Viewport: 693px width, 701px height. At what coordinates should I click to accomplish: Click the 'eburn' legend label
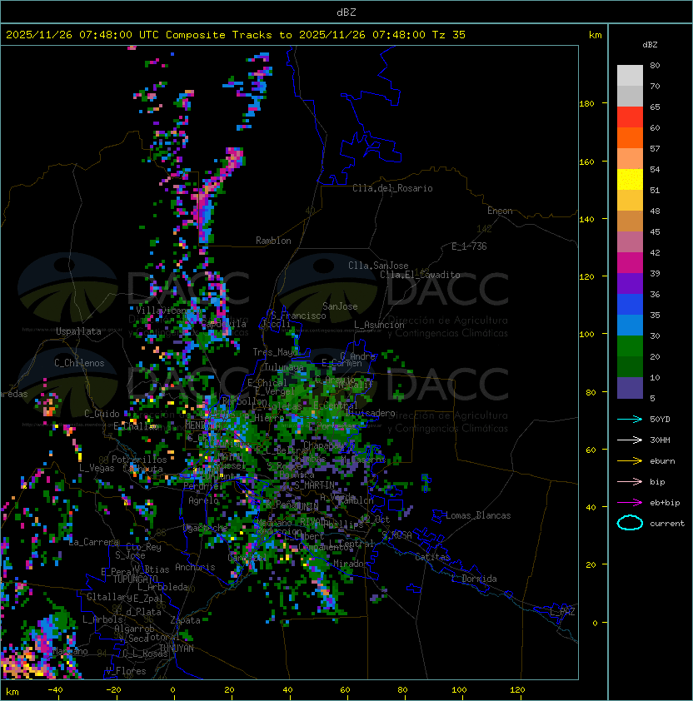662,461
